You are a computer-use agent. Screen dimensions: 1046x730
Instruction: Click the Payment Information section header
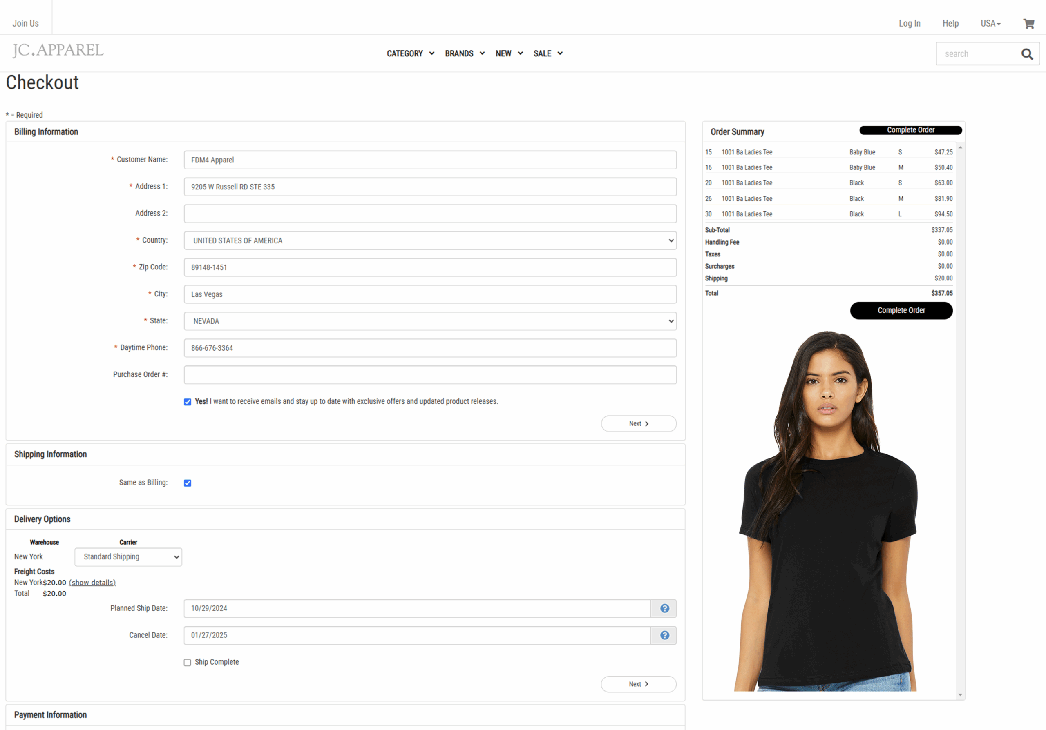pyautogui.click(x=50, y=715)
